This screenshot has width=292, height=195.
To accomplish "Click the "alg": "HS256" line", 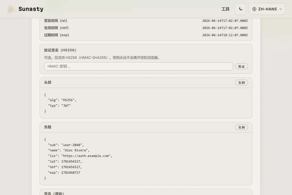I will pos(62,100).
